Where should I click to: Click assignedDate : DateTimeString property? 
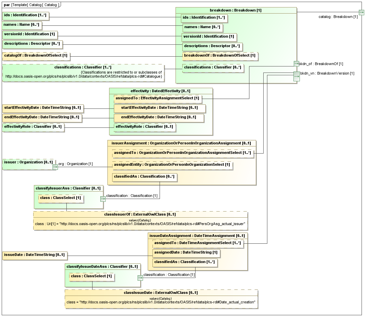(x=186, y=253)
